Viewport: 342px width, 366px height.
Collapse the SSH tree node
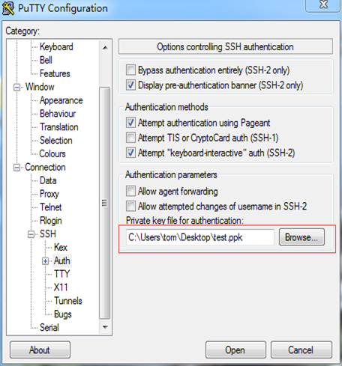31,234
